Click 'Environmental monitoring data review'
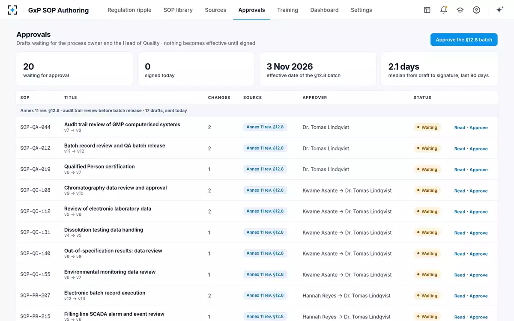 pyautogui.click(x=110, y=272)
